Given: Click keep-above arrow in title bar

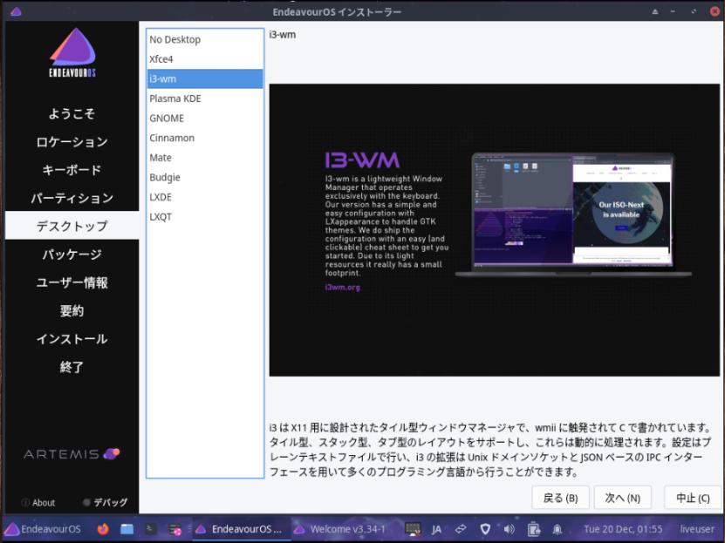Looking at the screenshot, I should click(654, 11).
